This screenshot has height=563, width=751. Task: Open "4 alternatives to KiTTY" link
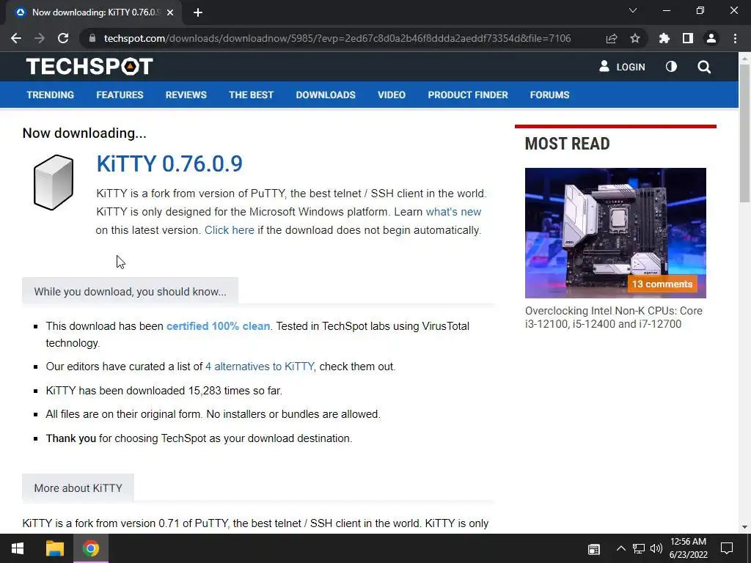[x=260, y=367]
